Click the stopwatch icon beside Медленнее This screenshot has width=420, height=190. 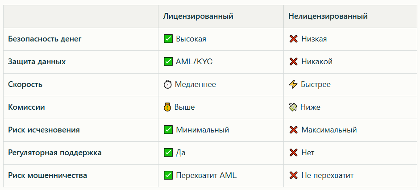(168, 84)
